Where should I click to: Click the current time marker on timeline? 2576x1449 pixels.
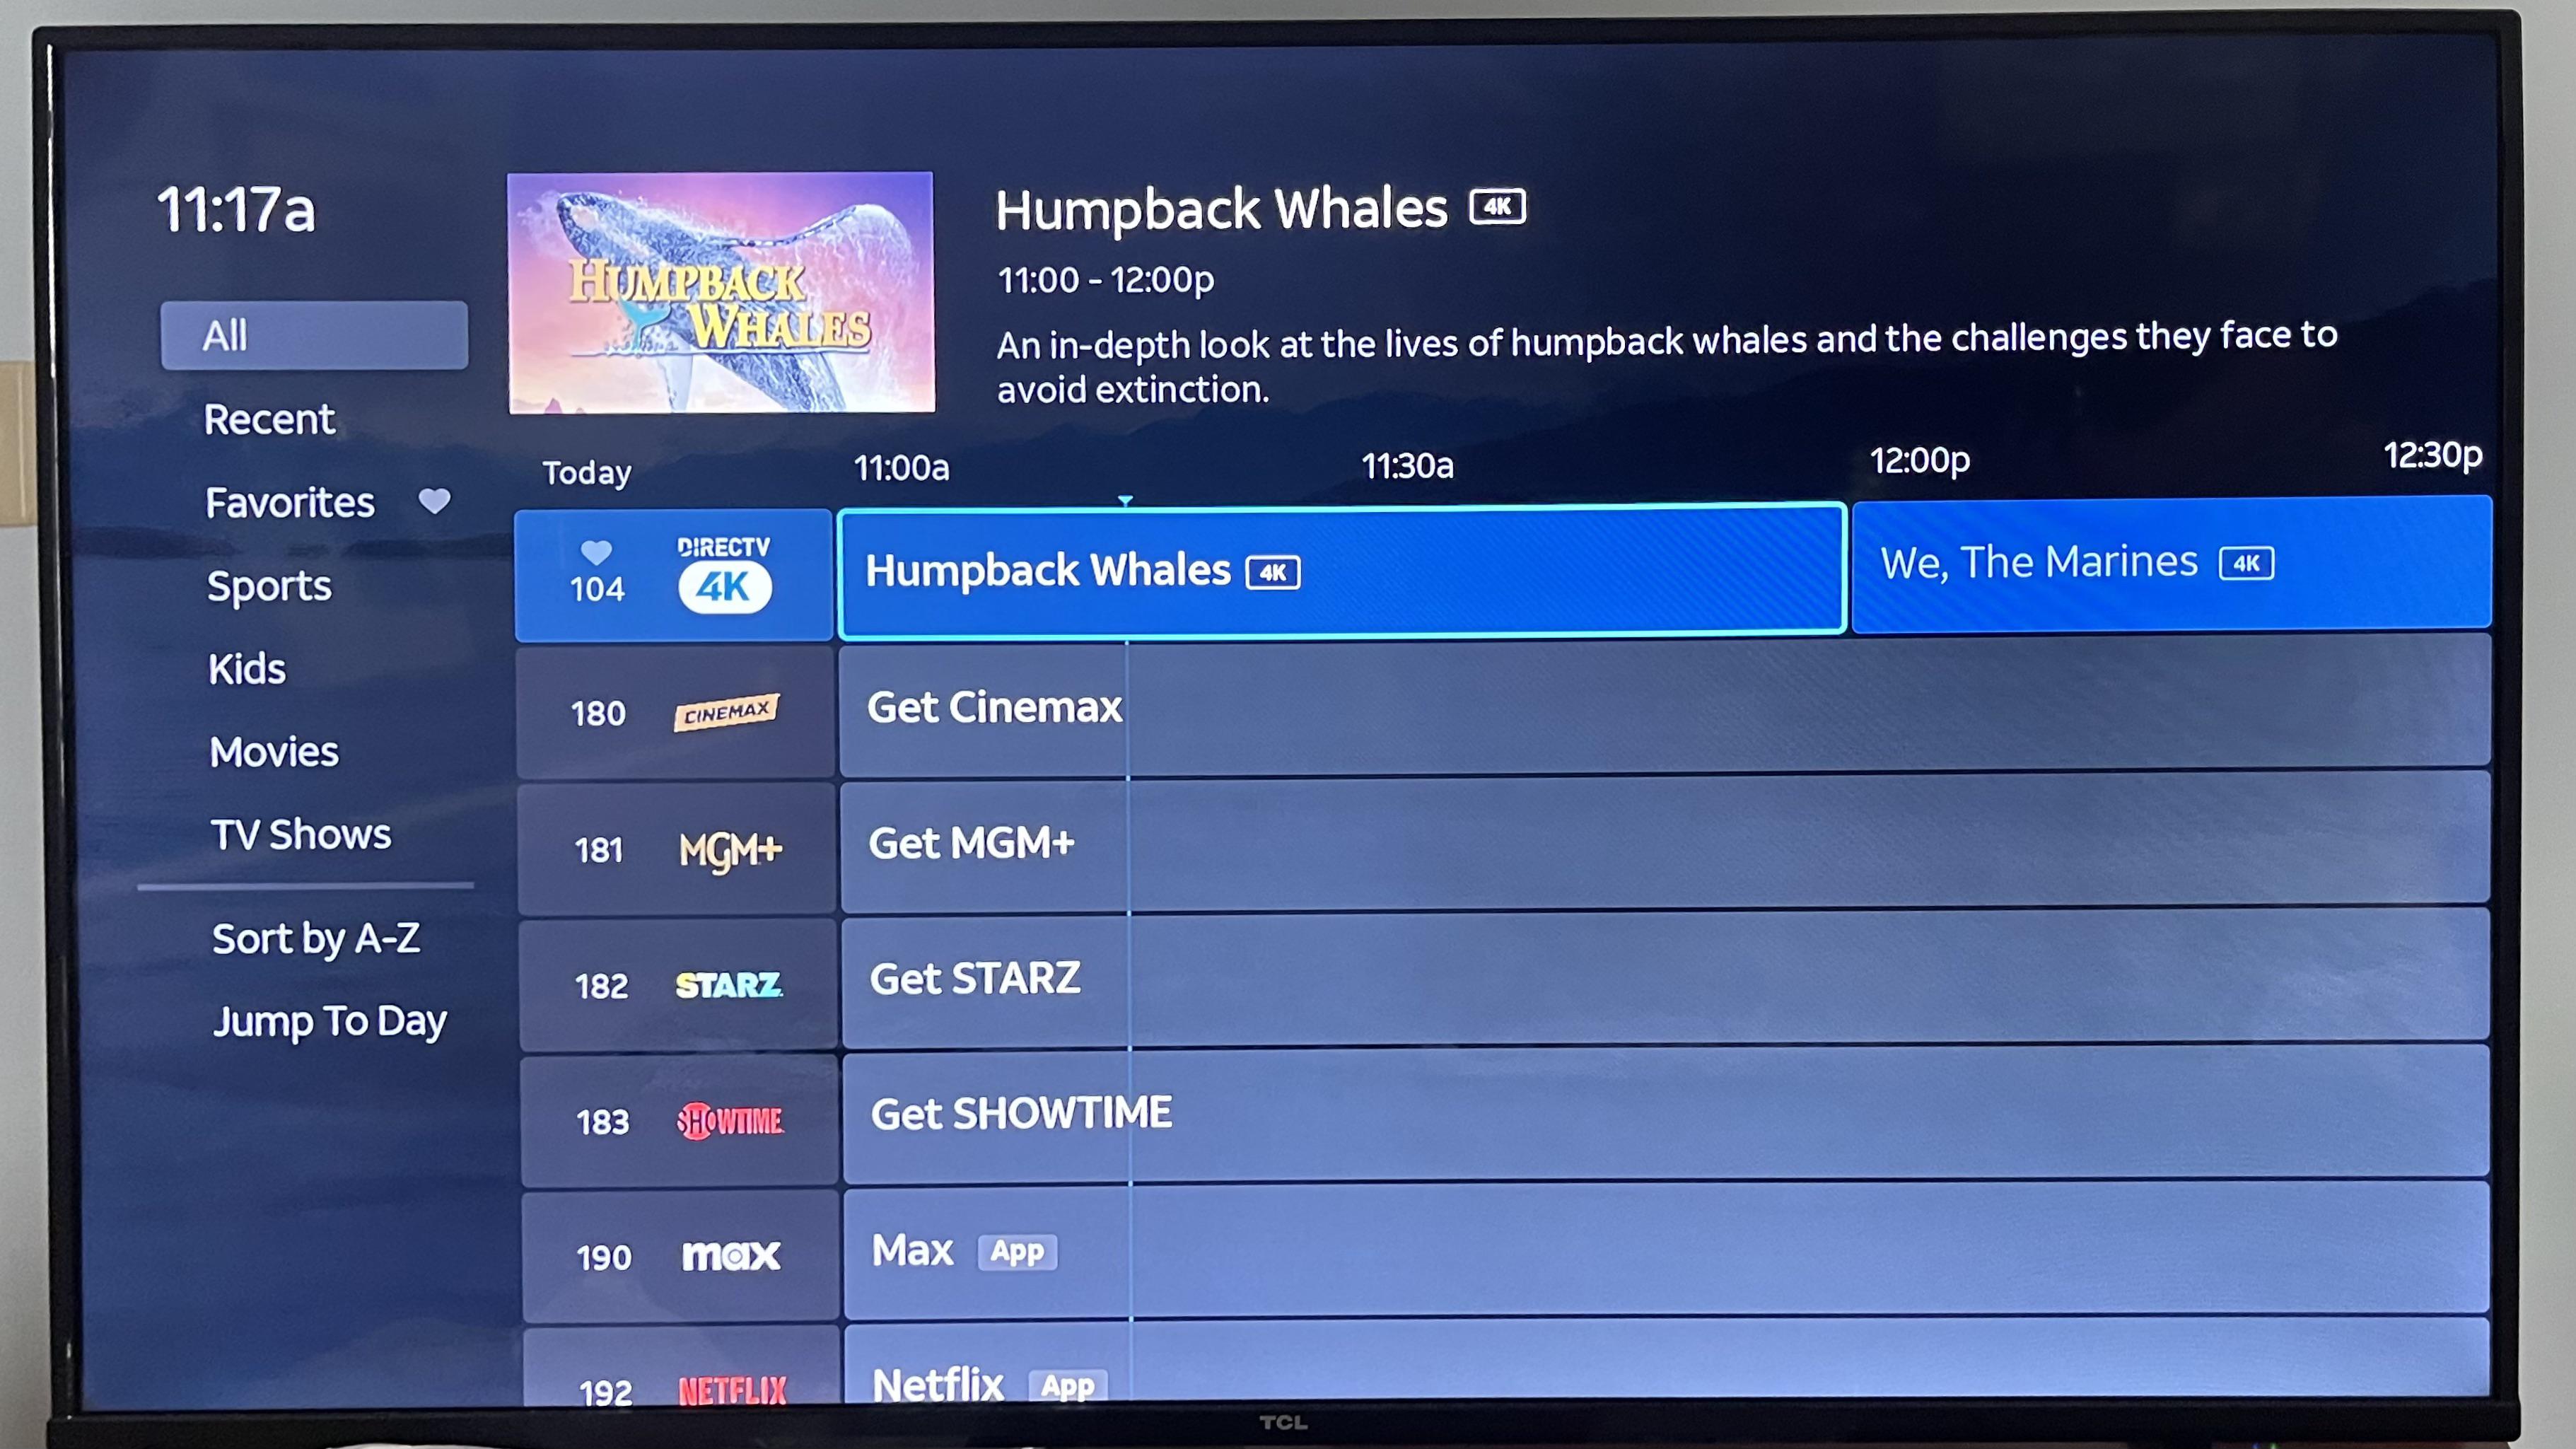[x=1125, y=500]
